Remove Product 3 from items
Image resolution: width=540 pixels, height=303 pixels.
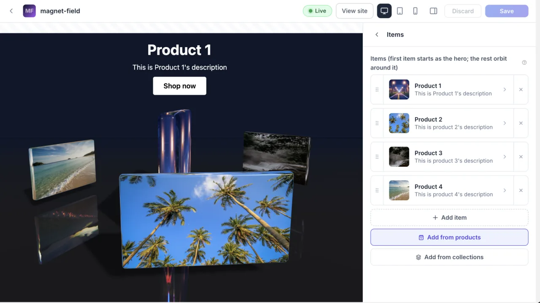pyautogui.click(x=521, y=157)
